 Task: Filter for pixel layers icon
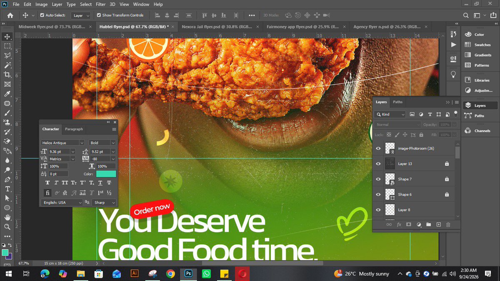click(x=412, y=114)
